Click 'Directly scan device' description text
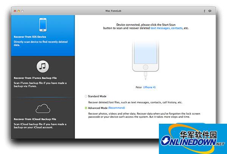227x154 pixels. [41, 44]
